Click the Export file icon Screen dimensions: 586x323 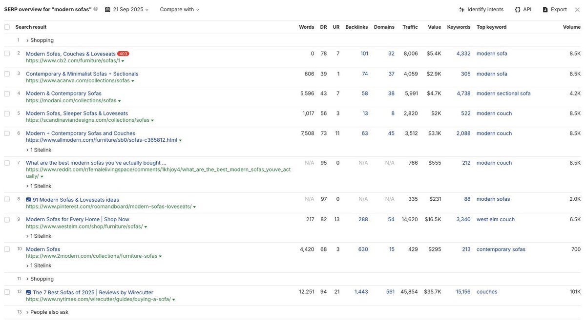(x=545, y=9)
